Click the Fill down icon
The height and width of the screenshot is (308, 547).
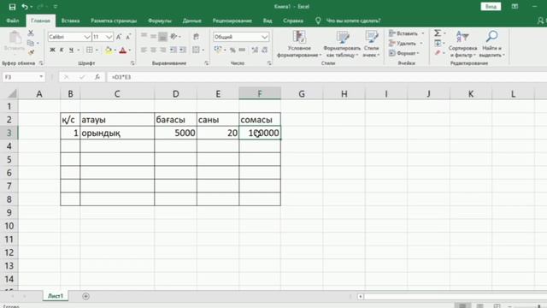point(438,43)
